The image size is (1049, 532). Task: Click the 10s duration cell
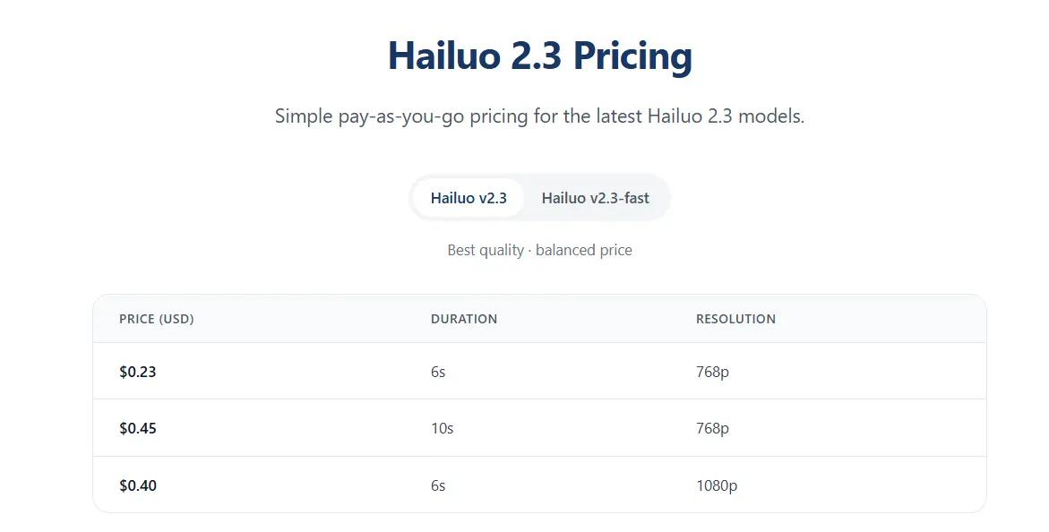tap(443, 428)
